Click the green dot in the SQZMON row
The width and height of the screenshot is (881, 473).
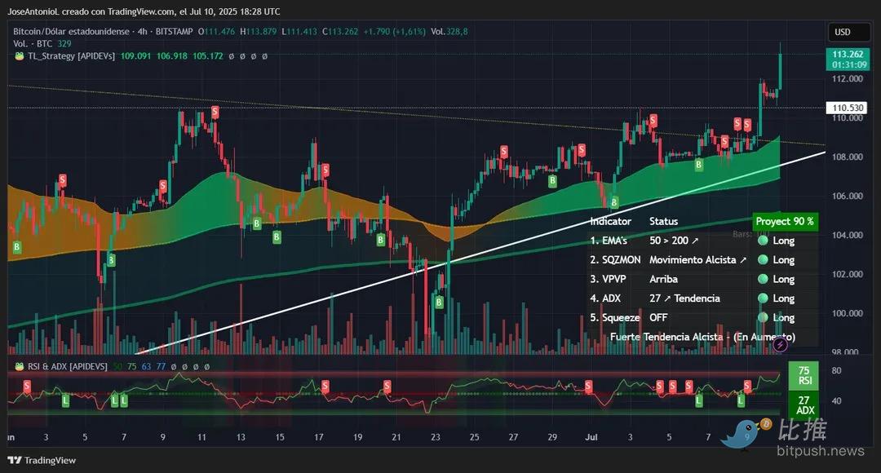pos(763,260)
